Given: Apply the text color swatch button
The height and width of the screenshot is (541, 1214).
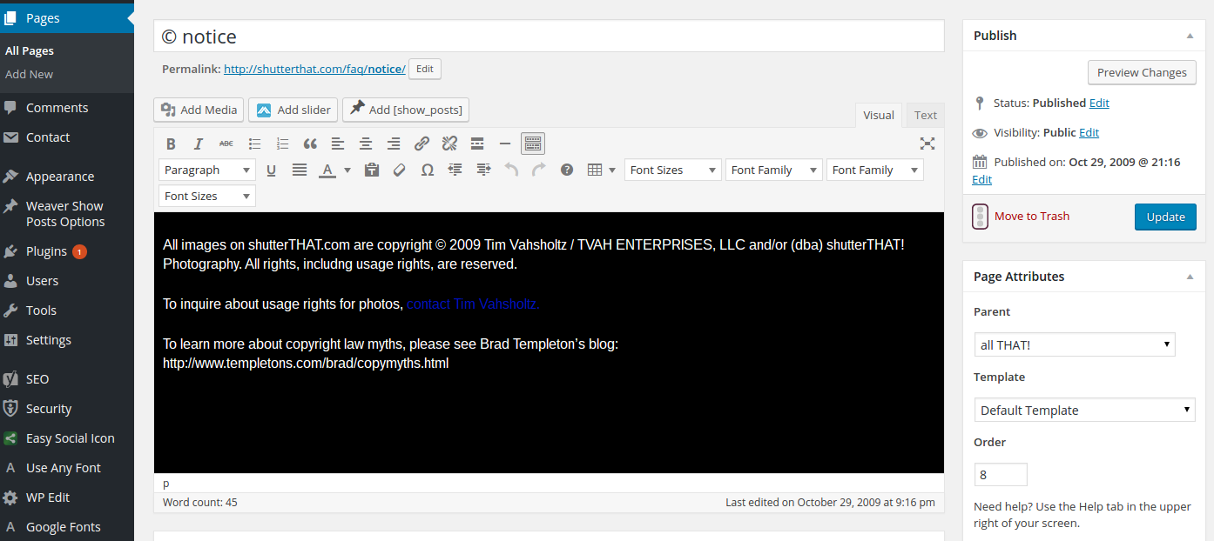Looking at the screenshot, I should (327, 170).
